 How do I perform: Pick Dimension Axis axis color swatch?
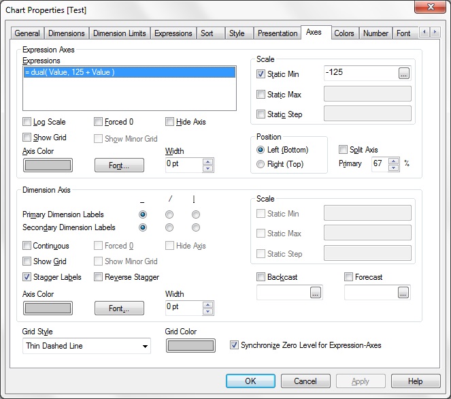coord(48,308)
